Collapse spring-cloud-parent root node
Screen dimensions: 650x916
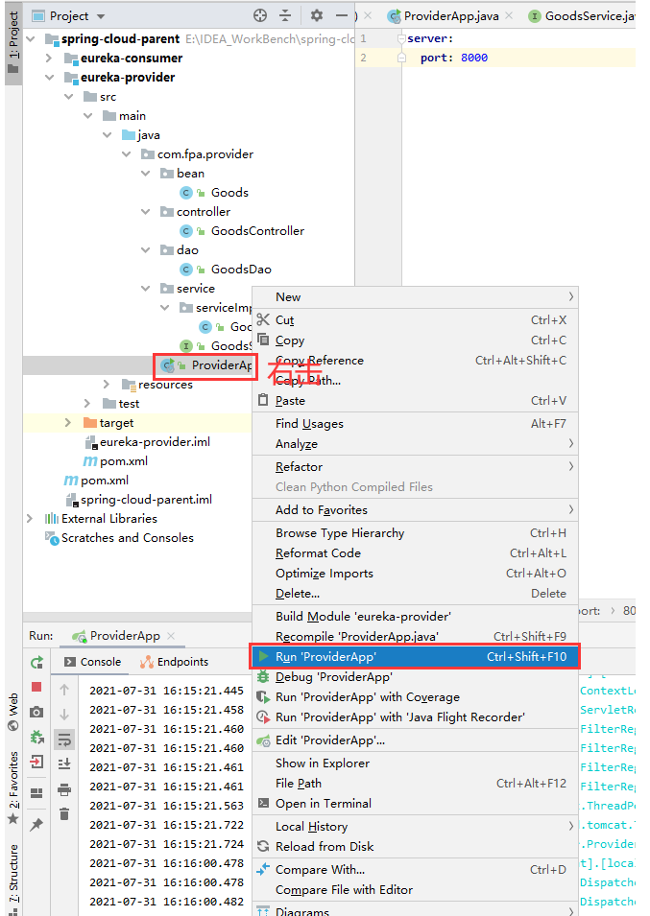coord(31,39)
